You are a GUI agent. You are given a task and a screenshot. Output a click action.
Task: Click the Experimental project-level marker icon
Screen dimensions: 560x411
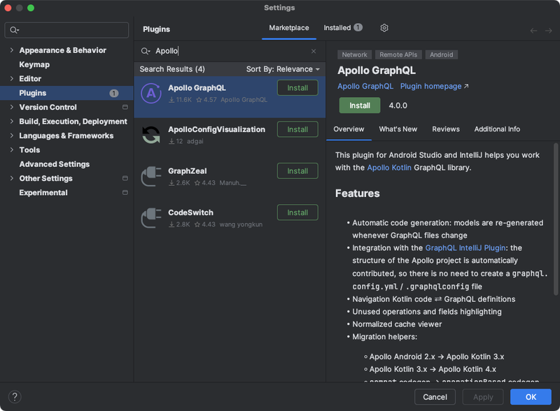point(125,192)
